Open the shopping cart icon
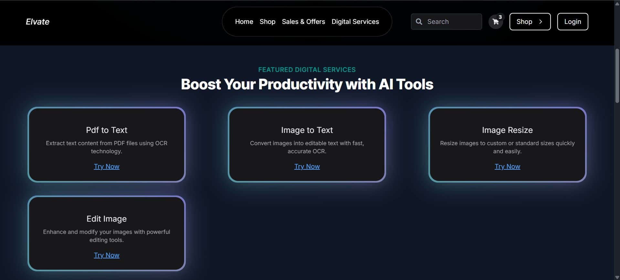This screenshot has width=620, height=280. (495, 22)
